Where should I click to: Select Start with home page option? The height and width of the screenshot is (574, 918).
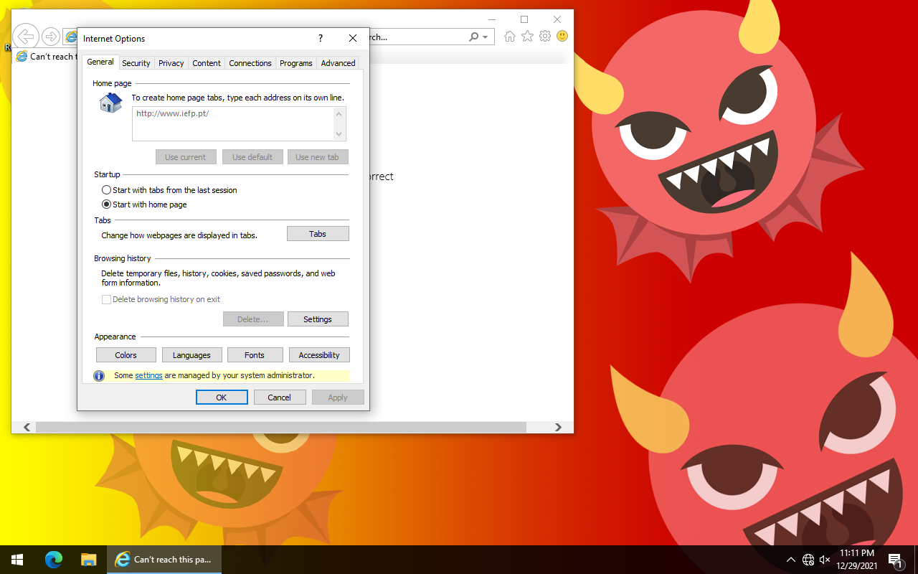coord(107,204)
